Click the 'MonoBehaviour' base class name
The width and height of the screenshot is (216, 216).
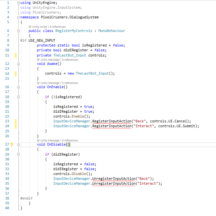112,31
